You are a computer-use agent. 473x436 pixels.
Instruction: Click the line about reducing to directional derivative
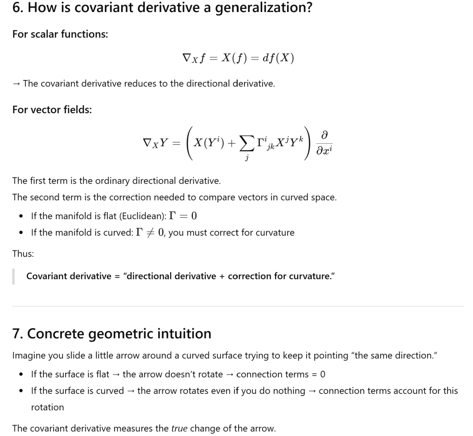tap(143, 84)
